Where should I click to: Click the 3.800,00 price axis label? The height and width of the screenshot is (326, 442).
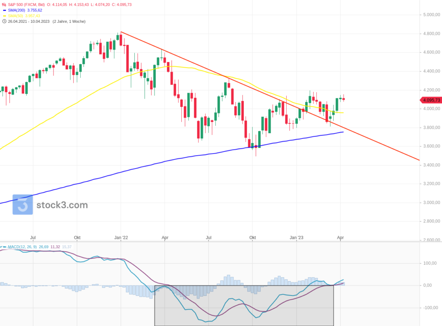[432, 128]
